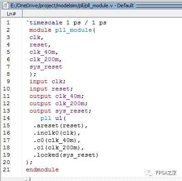Click the .c1(clk_200m) port connection

[58, 147]
